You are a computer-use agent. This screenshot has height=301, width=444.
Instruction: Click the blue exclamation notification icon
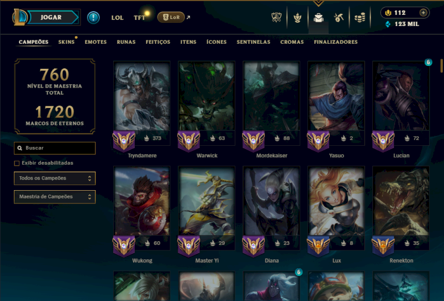93,18
